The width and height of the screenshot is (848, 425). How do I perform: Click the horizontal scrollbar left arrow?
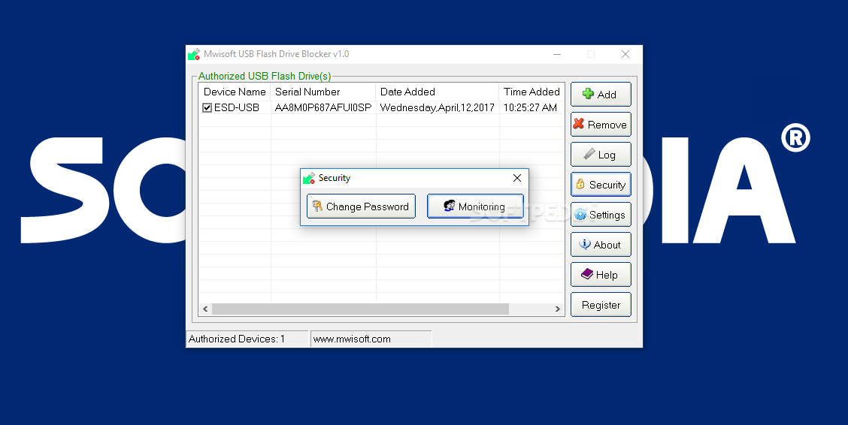click(205, 309)
